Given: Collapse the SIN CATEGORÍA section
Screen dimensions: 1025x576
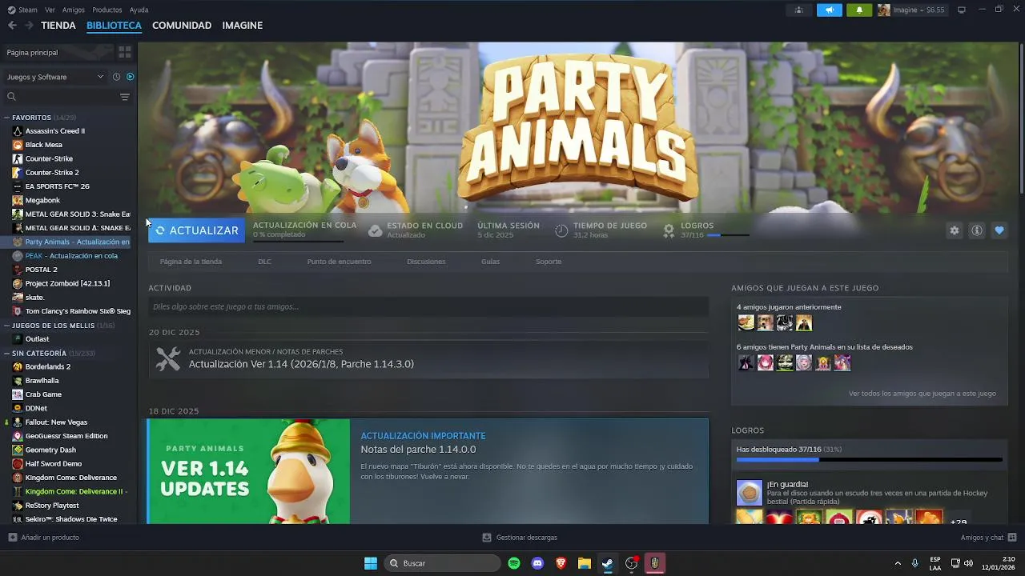Looking at the screenshot, I should 7,353.
